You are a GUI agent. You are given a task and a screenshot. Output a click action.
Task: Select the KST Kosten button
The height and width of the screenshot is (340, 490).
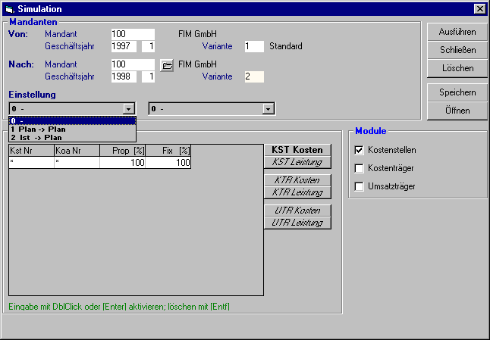click(x=297, y=150)
